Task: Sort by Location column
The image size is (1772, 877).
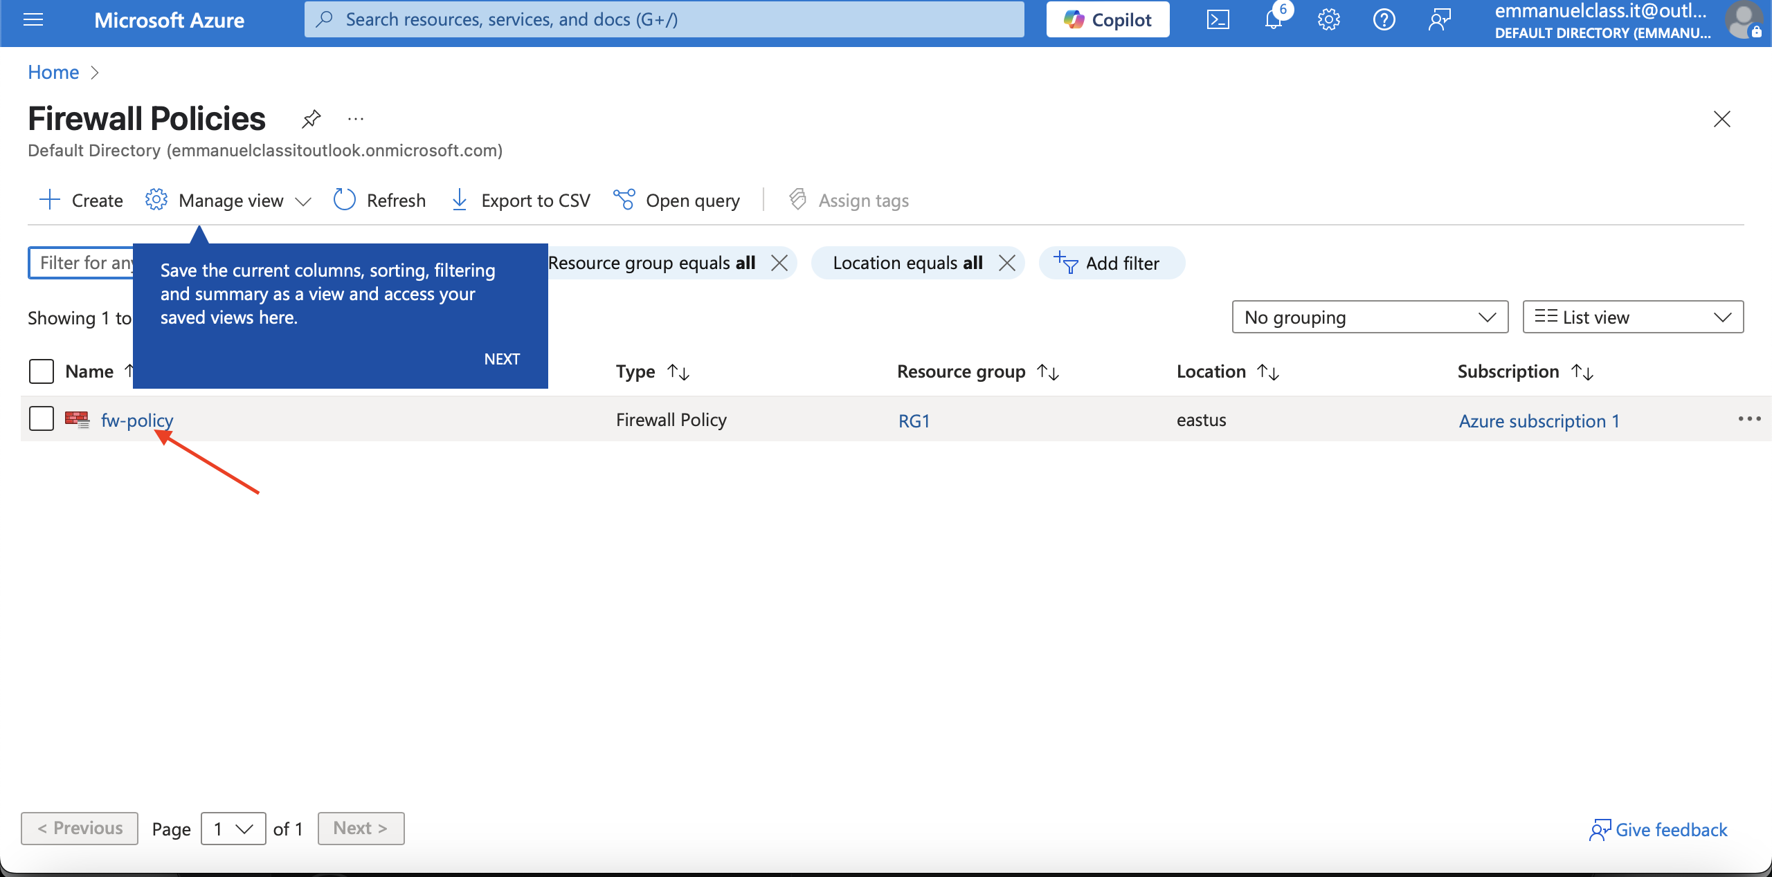Action: click(1228, 371)
